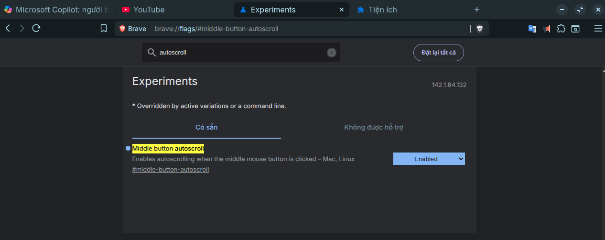
Task: Click the tab search toolbar icon
Action: (x=575, y=29)
